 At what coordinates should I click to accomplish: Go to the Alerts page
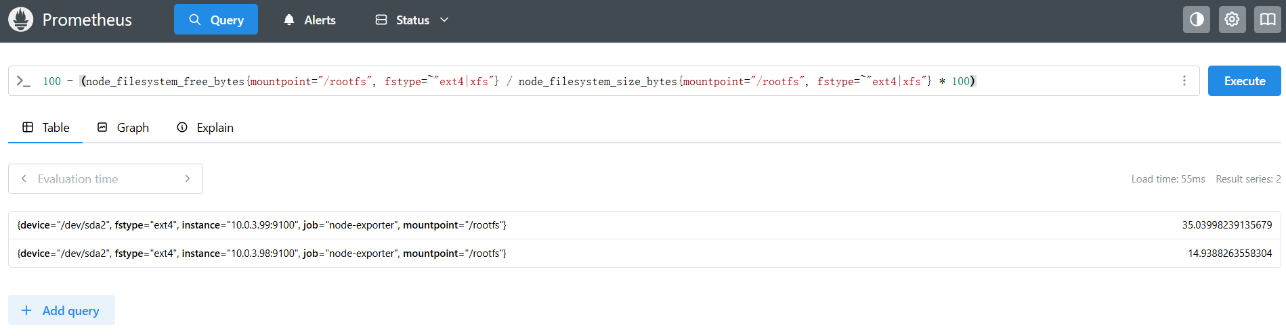click(309, 20)
